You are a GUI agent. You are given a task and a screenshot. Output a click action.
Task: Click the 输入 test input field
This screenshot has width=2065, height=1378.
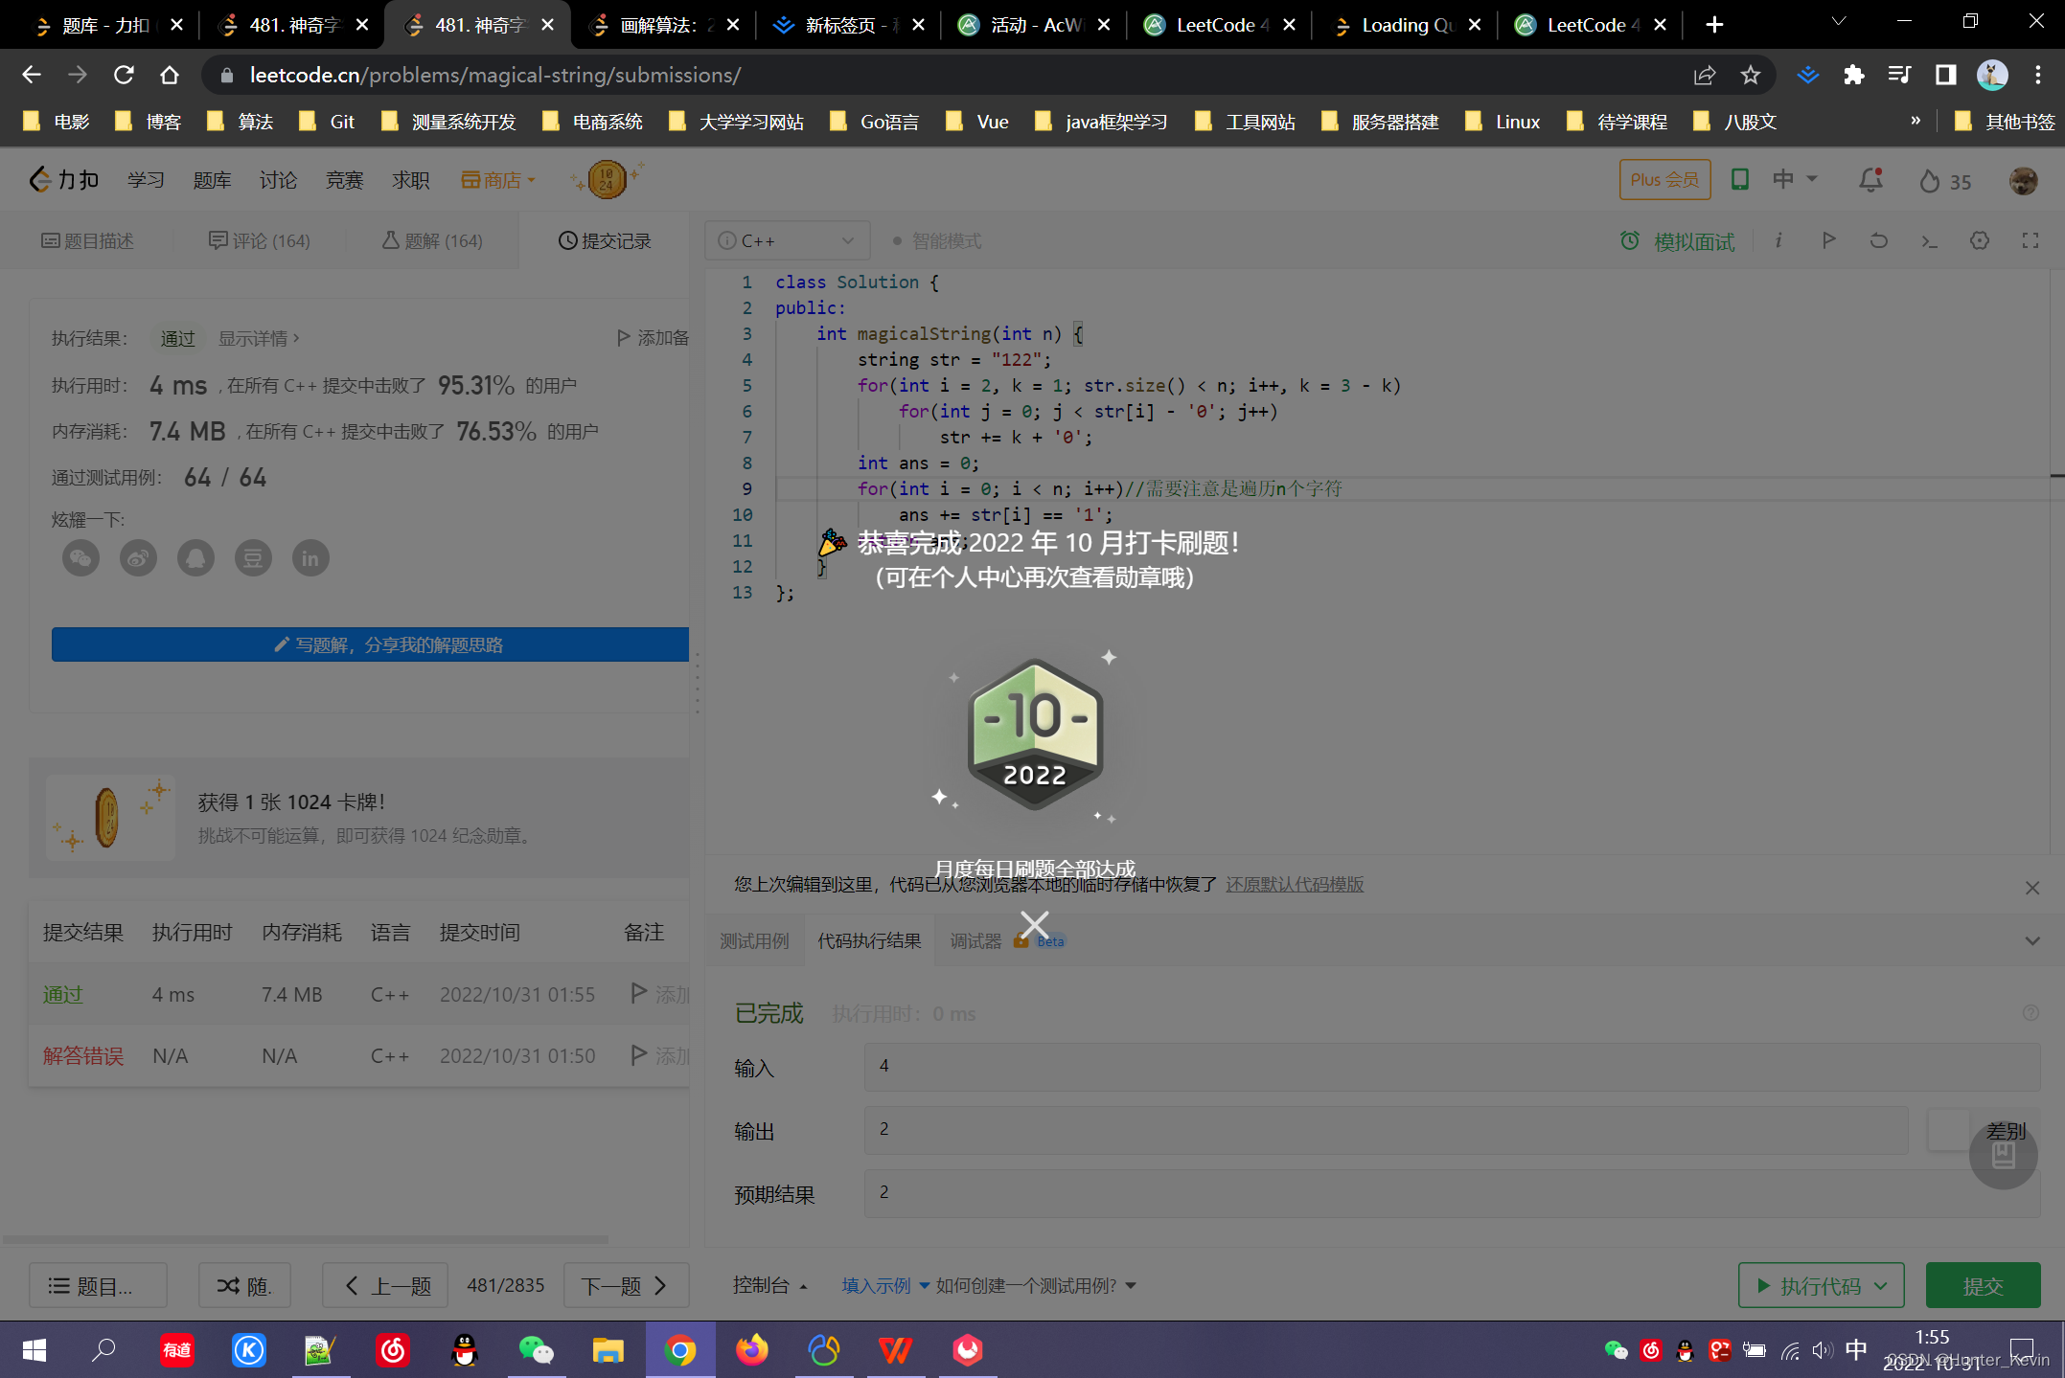1451,1067
